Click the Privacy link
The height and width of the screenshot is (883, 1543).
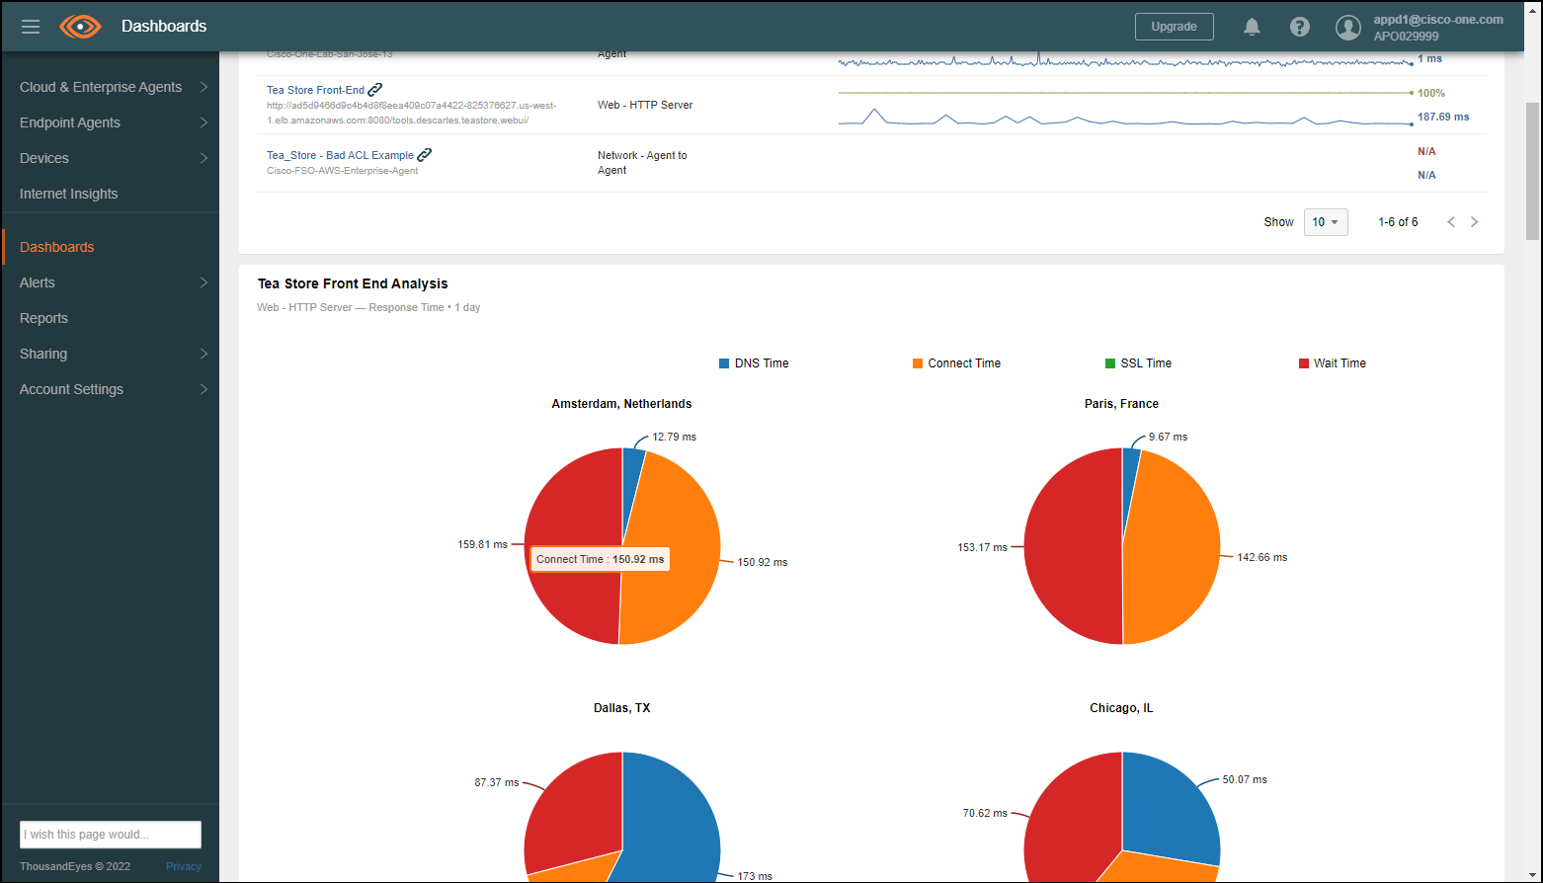184,866
